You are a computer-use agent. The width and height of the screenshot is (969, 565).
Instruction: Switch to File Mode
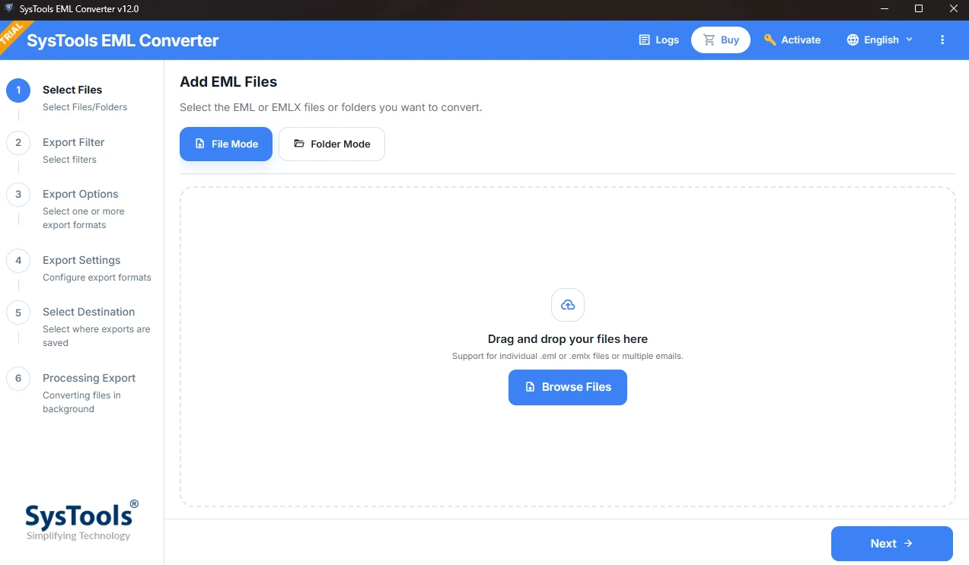tap(226, 144)
